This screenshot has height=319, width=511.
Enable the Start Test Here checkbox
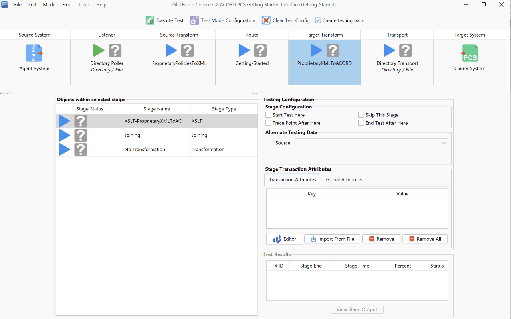(268, 115)
